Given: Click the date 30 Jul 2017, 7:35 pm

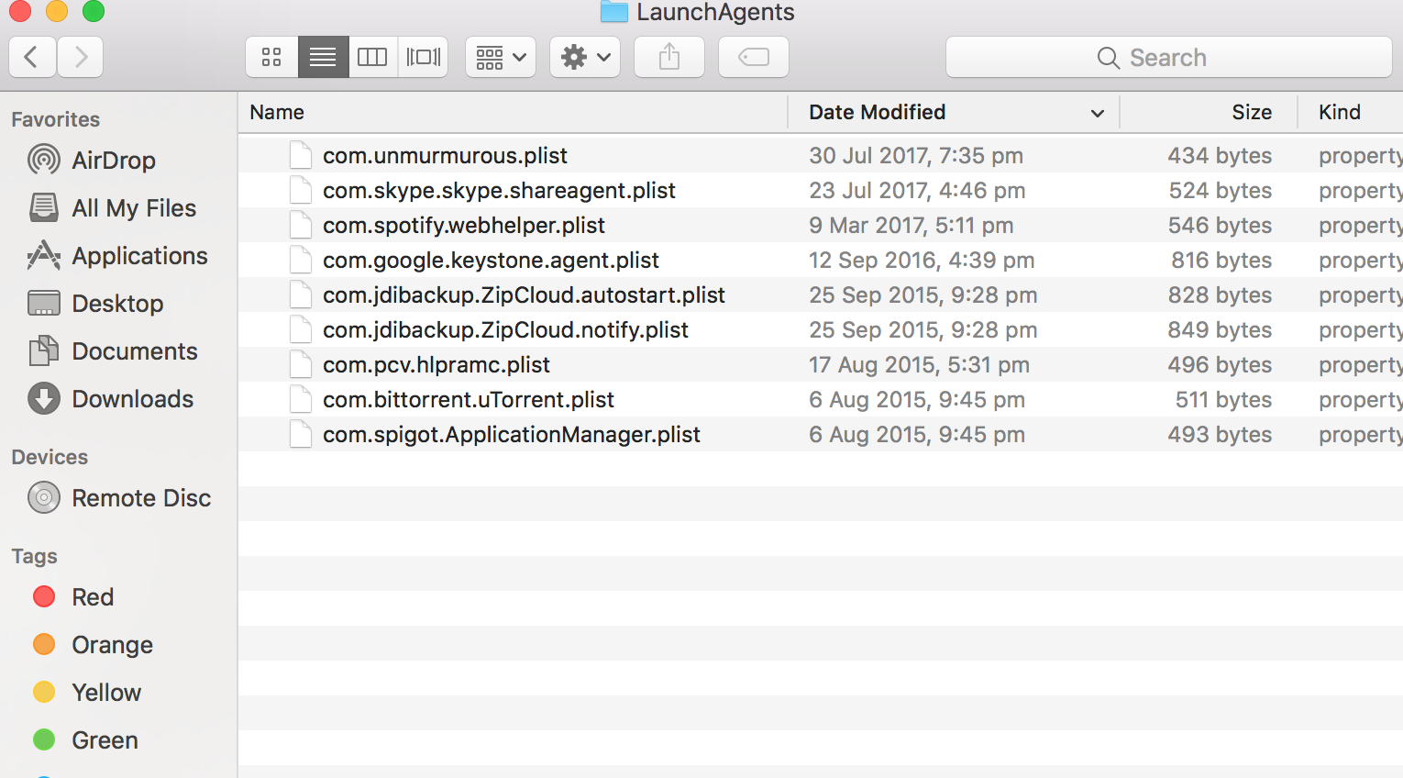Looking at the screenshot, I should click(x=916, y=156).
